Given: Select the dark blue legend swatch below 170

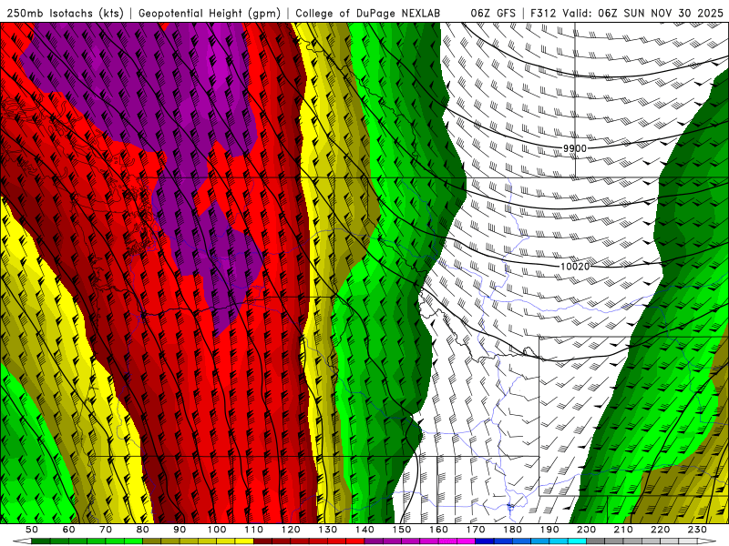Looking at the screenshot, I should (x=485, y=541).
